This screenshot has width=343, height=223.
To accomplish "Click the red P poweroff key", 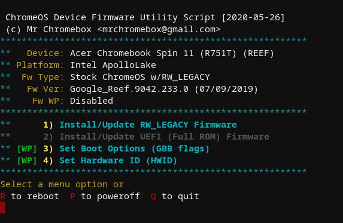I will pos(73,196).
